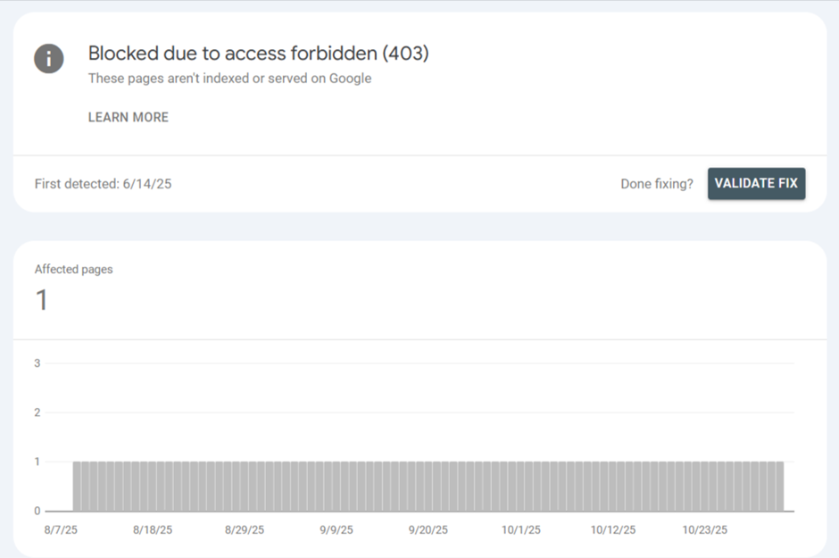Select the 'Affected pages' label
Screen dimensions: 839x558
(x=73, y=269)
